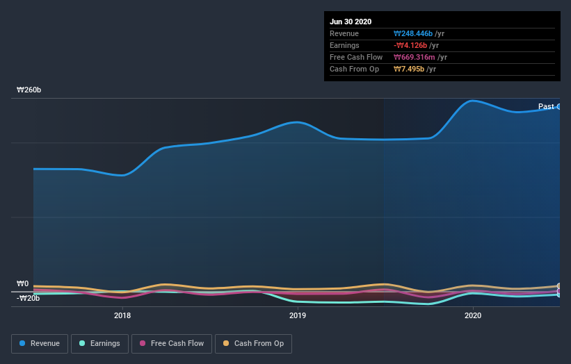
Task: Click the ₩260b y-axis label
Action: click(x=29, y=90)
